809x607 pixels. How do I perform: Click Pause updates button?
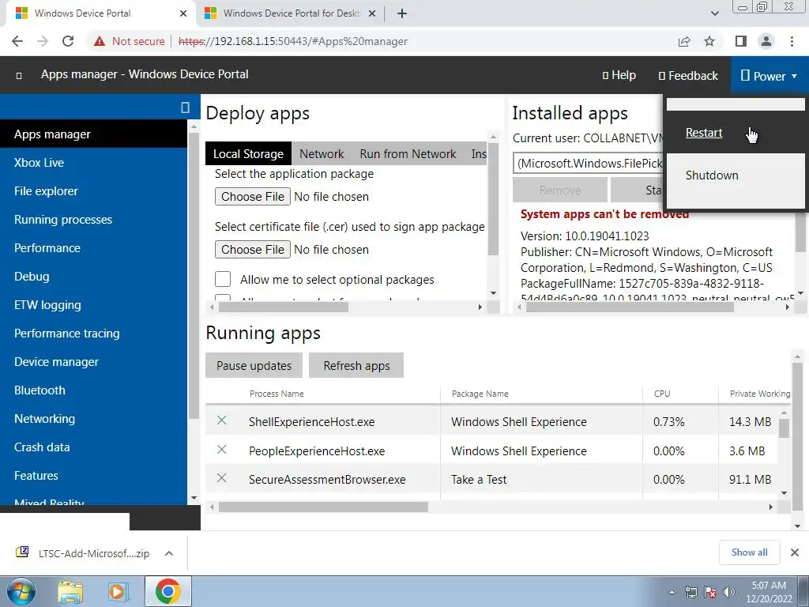tap(254, 365)
